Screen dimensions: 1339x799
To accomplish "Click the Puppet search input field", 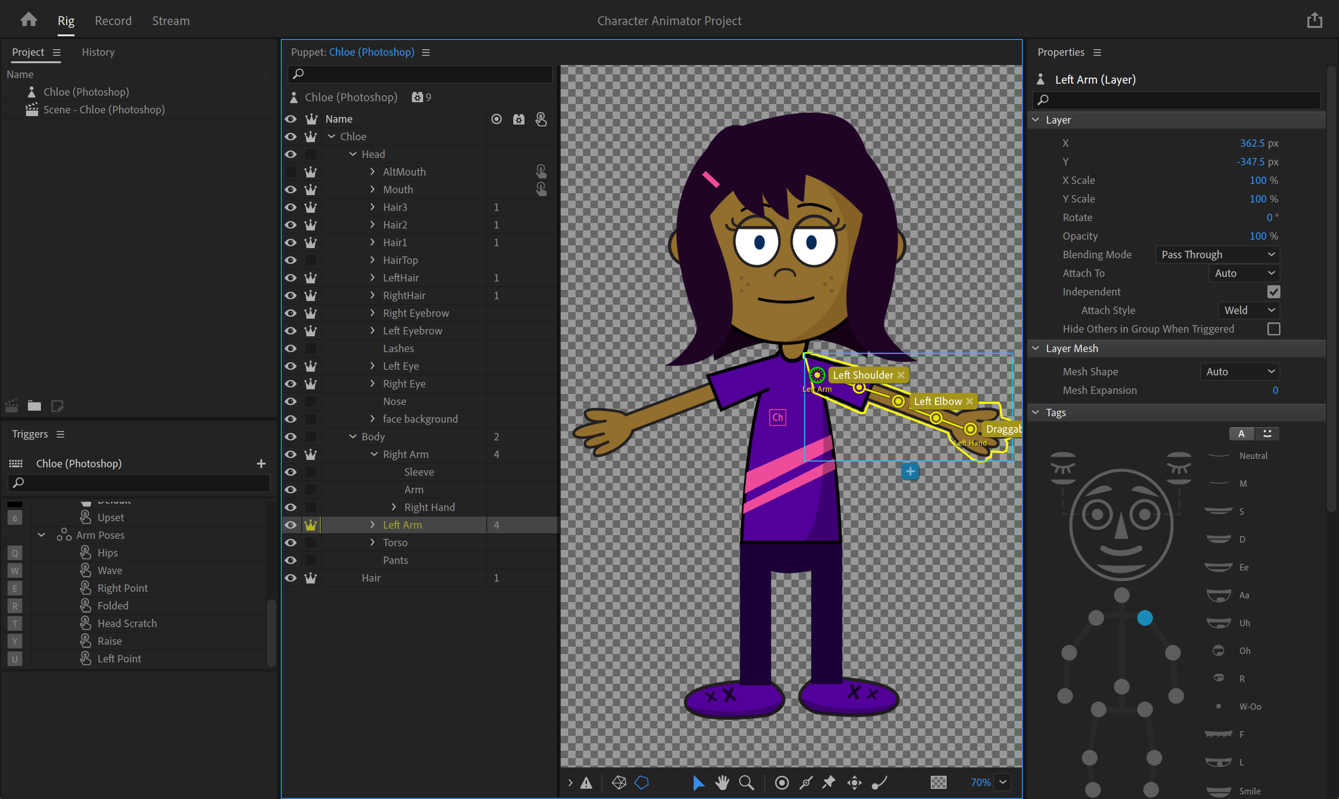I will click(420, 73).
